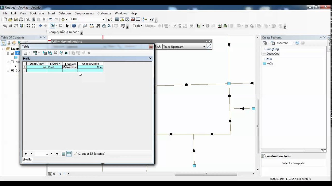
Task: Open the Bookmarks menu
Action: pos(37,13)
